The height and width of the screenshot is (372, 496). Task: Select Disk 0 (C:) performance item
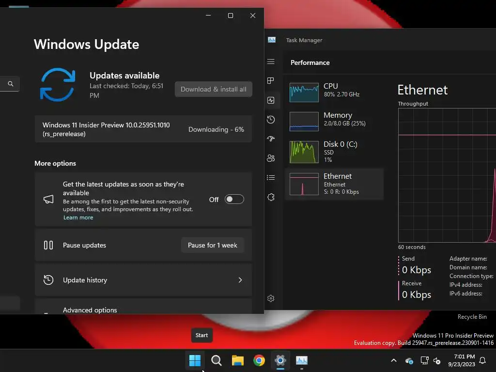pyautogui.click(x=334, y=152)
